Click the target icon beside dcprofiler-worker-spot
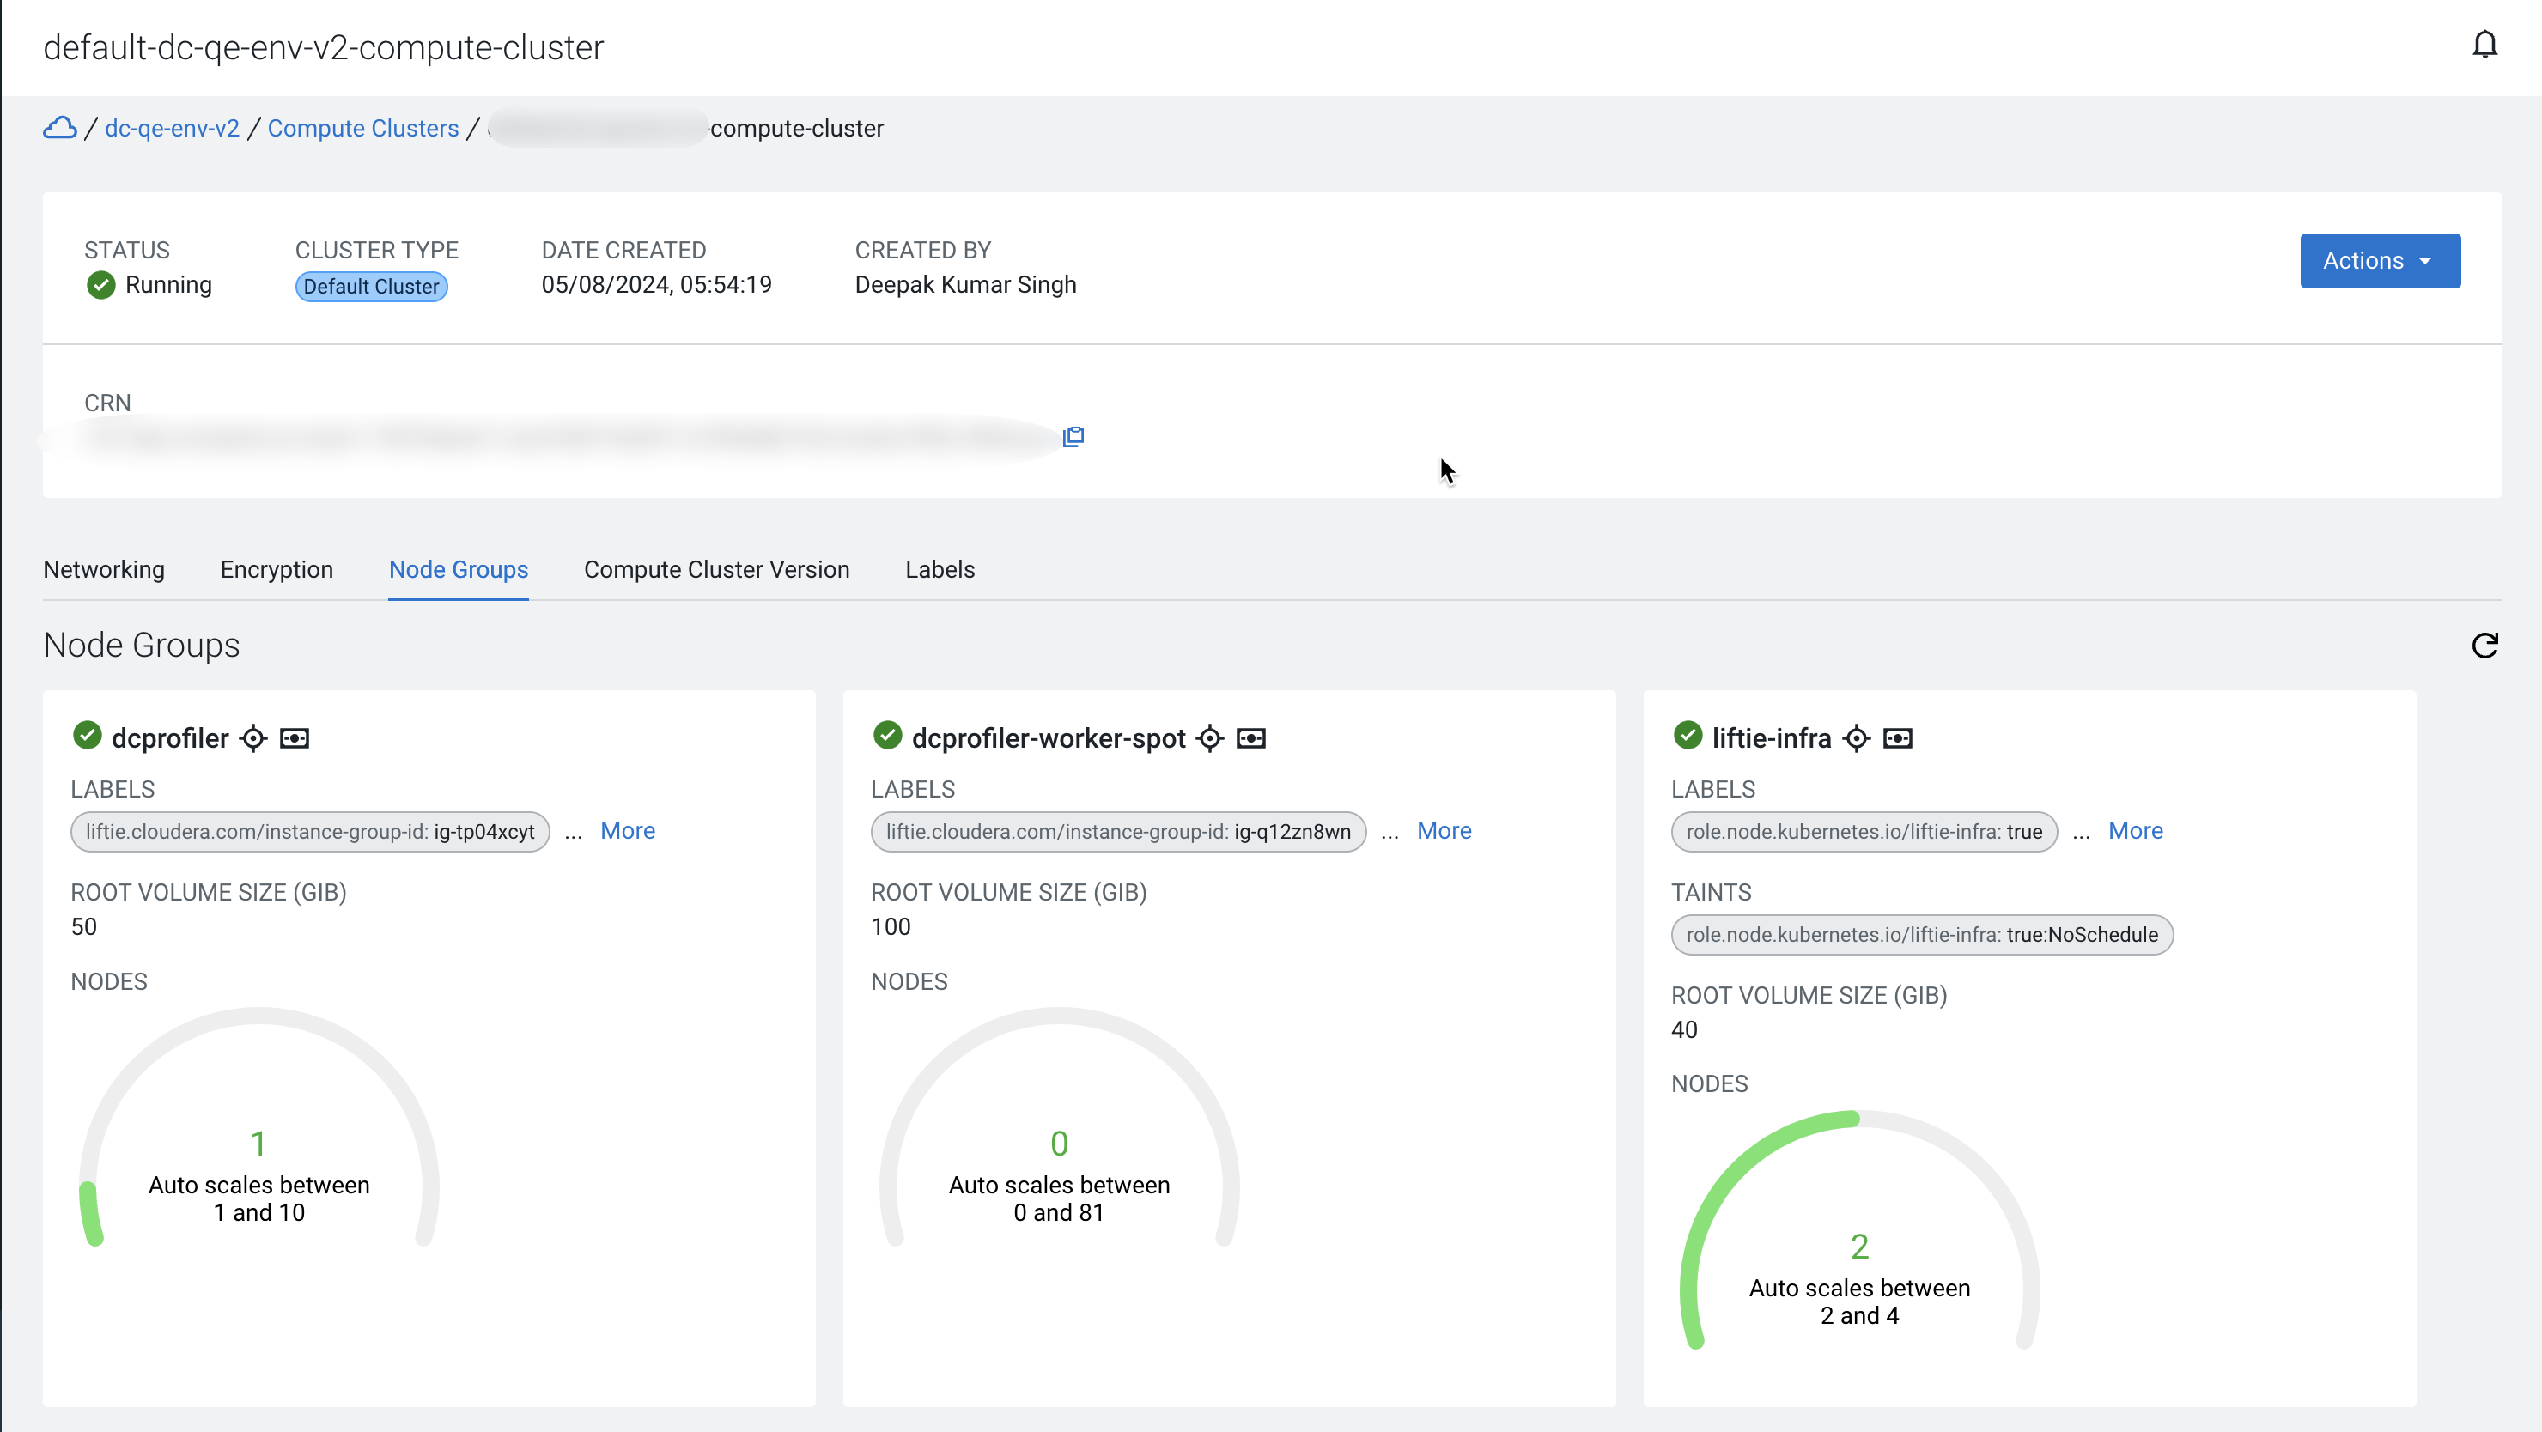This screenshot has height=1432, width=2542. pyautogui.click(x=1210, y=737)
